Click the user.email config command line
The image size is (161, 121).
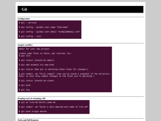click(x=49, y=32)
